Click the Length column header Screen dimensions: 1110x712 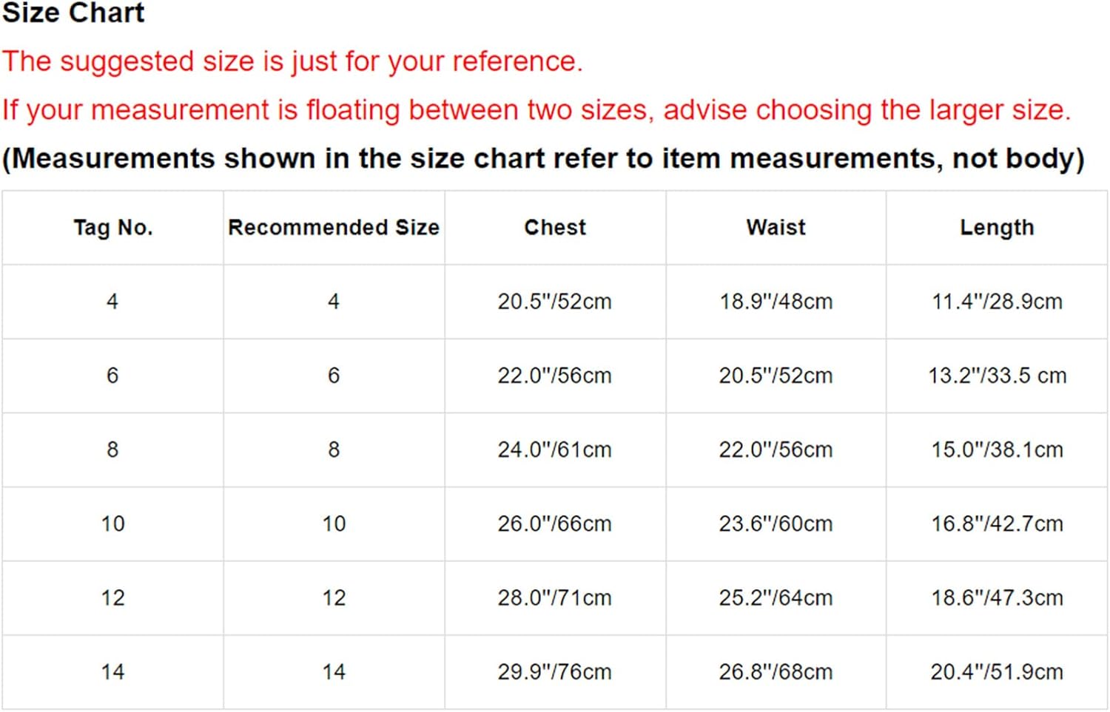[x=997, y=228]
